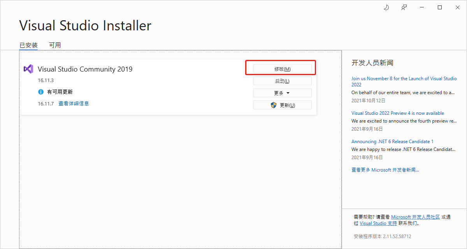This screenshot has height=249, width=467.
Task: Toggle the dark theme moon icon
Action: [x=386, y=7]
